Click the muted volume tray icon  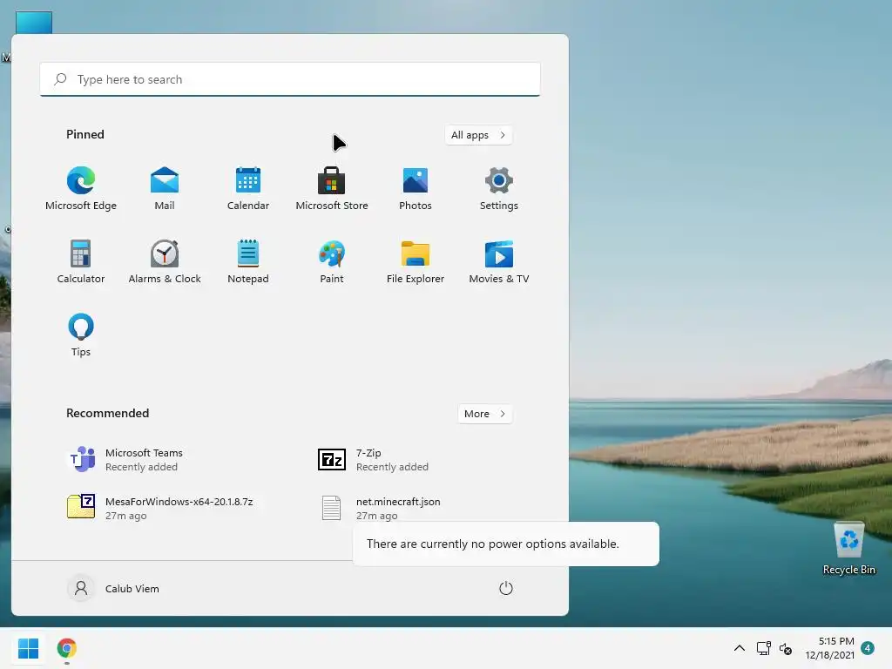(x=786, y=648)
